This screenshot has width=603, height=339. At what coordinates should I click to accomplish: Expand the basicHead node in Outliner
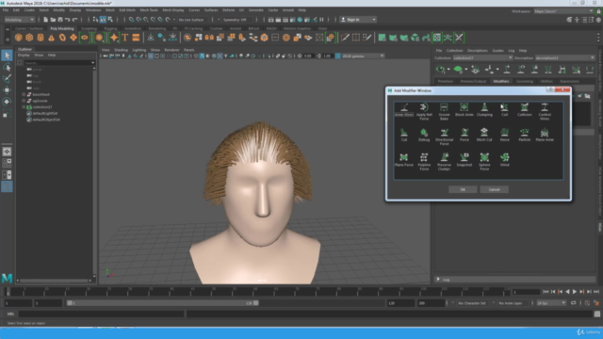pos(24,94)
